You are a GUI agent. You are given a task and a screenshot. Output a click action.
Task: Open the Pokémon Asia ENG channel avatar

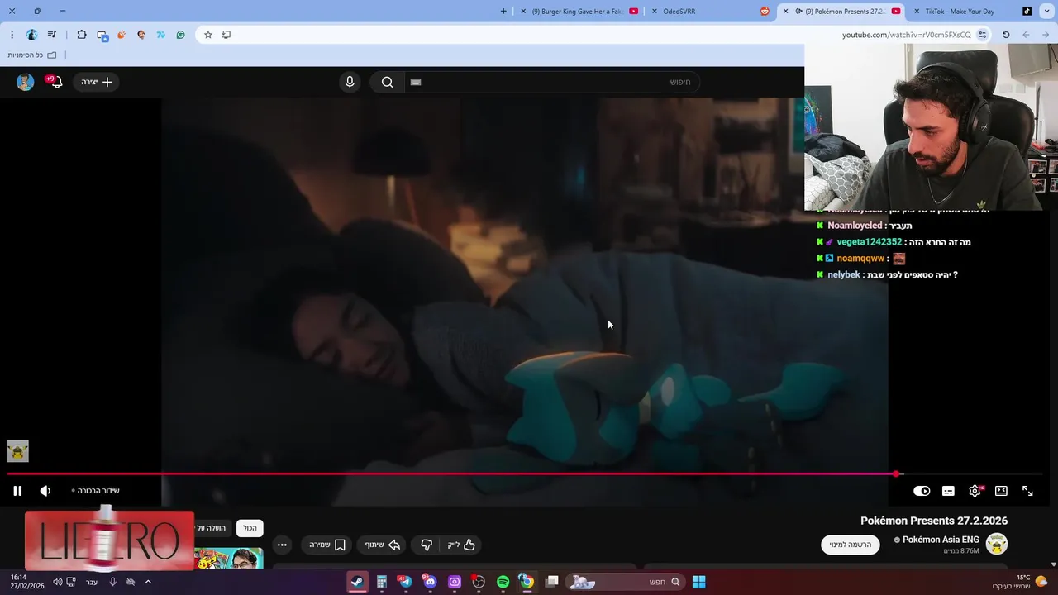pyautogui.click(x=997, y=545)
